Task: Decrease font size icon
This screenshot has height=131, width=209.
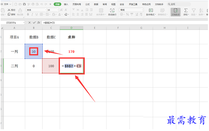Action: 66,10
